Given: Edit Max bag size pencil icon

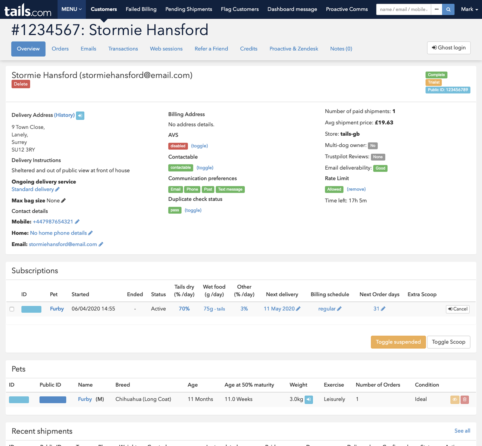Looking at the screenshot, I should 63,201.
